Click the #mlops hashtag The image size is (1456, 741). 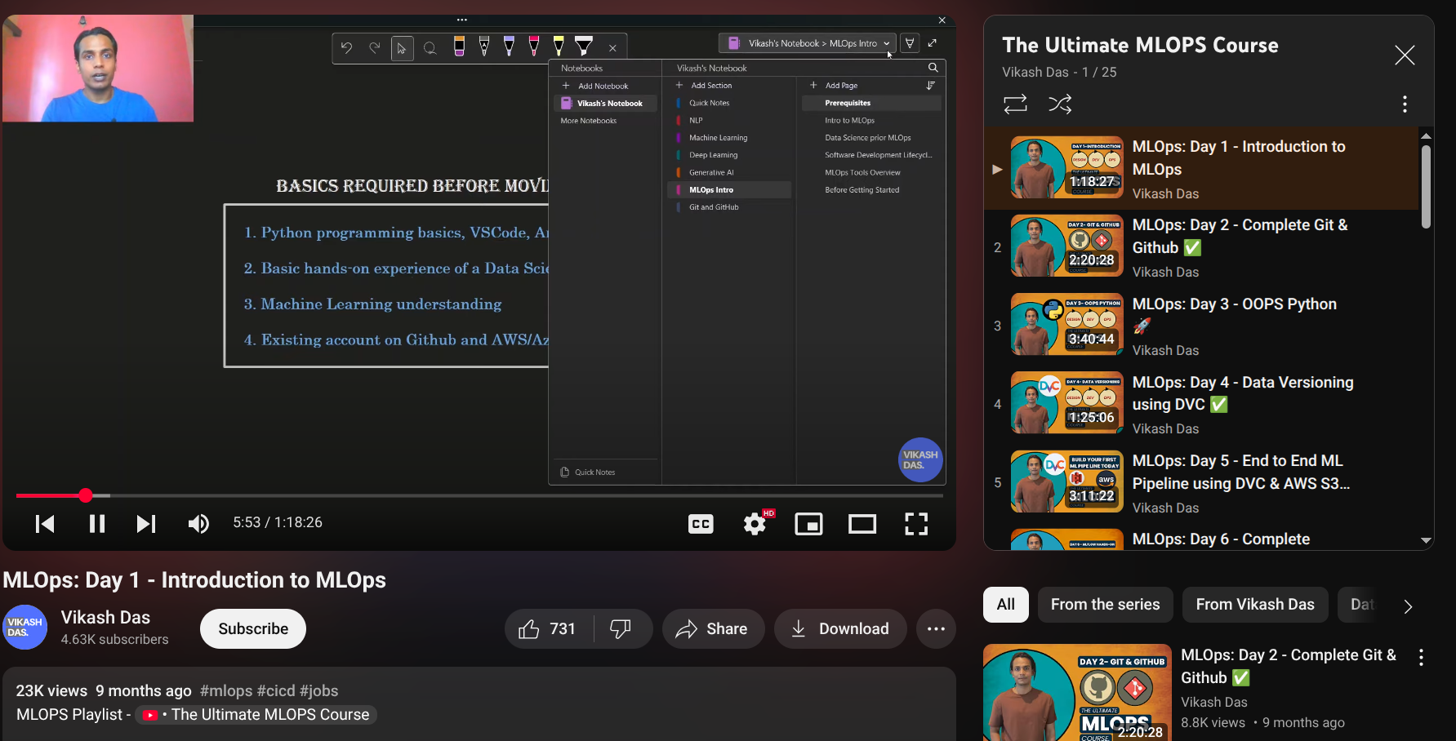click(x=226, y=691)
